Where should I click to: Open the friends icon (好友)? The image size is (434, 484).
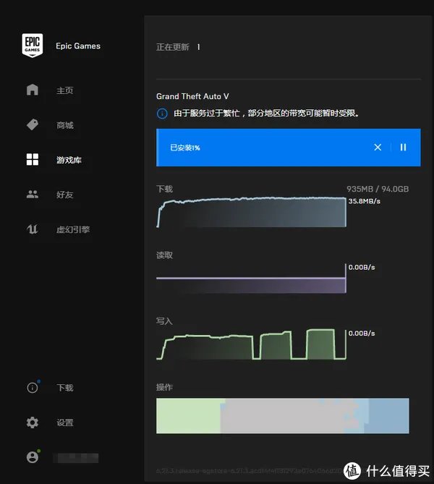[33, 194]
